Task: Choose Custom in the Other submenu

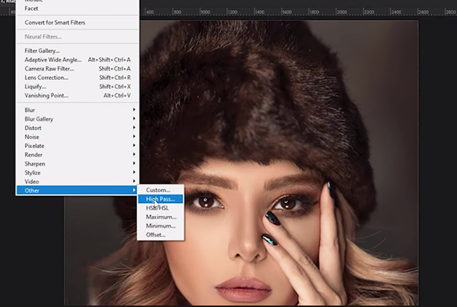Action: point(161,190)
